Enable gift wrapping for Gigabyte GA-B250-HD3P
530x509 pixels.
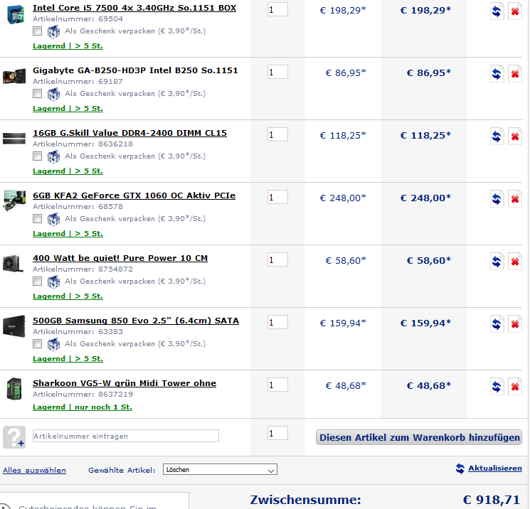click(38, 94)
